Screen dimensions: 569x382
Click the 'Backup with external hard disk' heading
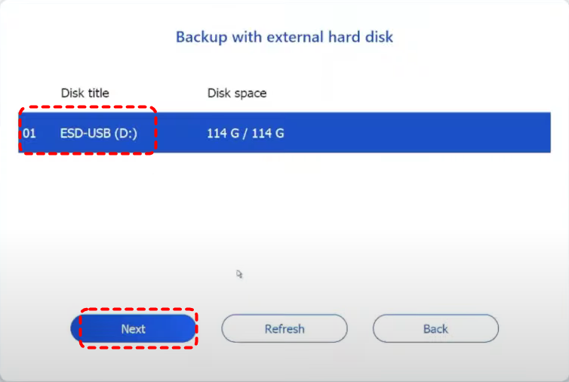pos(284,36)
